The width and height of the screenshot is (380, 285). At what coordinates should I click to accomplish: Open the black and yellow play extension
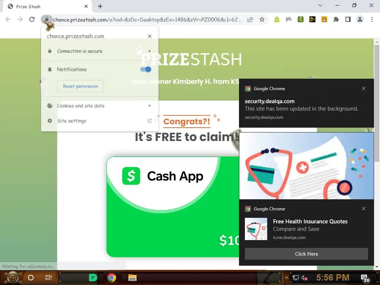(312, 19)
